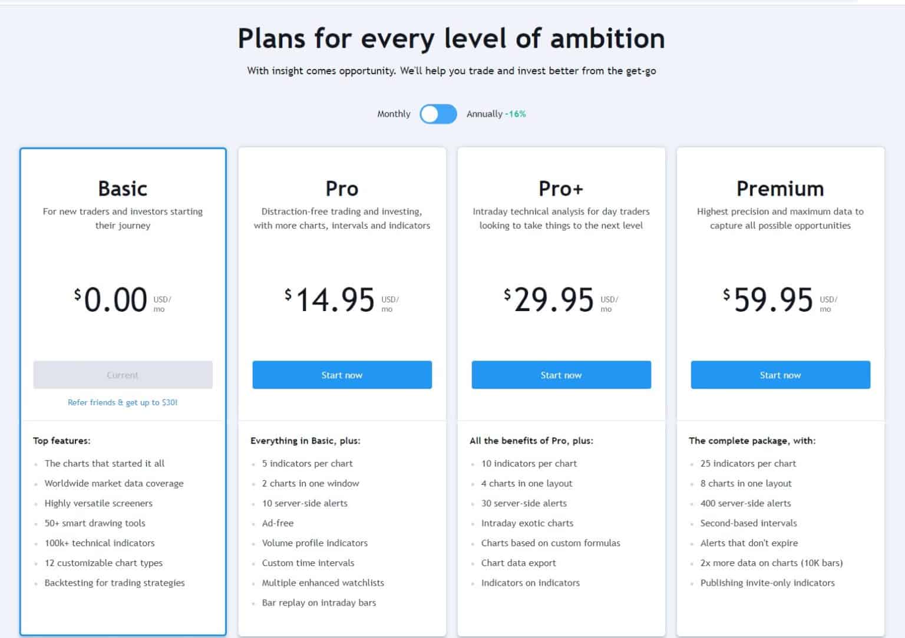The height and width of the screenshot is (638, 905).
Task: Click Start now on the Pro+ plan
Action: pos(561,375)
